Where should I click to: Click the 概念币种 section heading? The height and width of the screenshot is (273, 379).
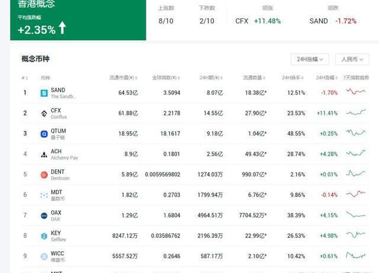point(36,59)
